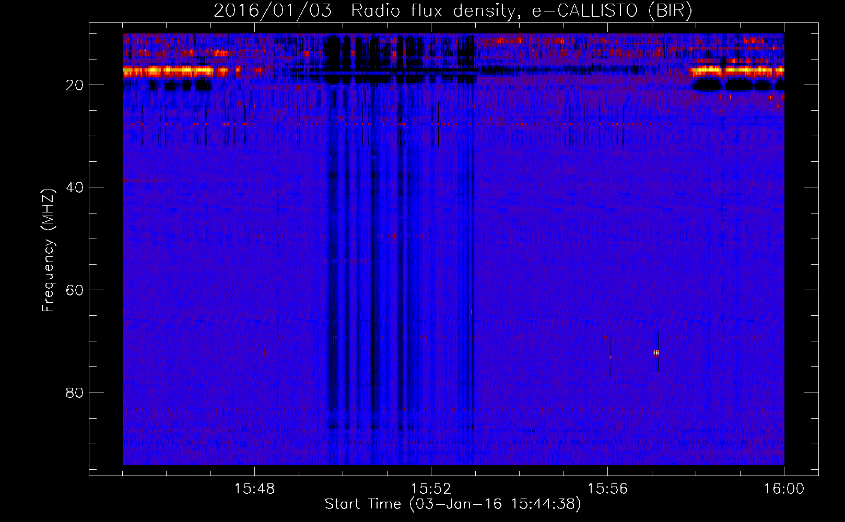Click the small white burst near 15:57
The image size is (845, 522).
click(x=655, y=352)
